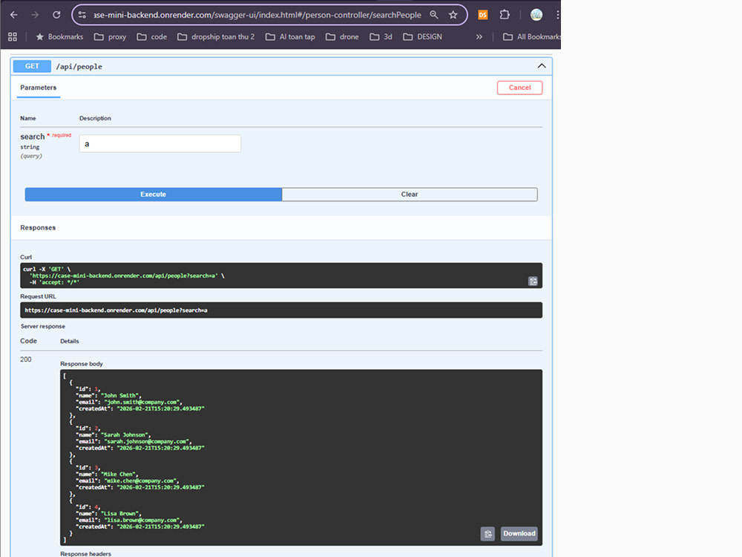Click the Request URL text box
The image size is (742, 557).
[x=281, y=310]
